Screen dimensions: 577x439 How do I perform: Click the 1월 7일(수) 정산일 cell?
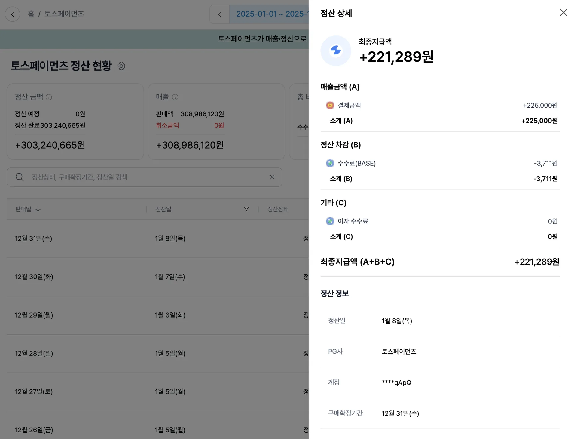[170, 277]
